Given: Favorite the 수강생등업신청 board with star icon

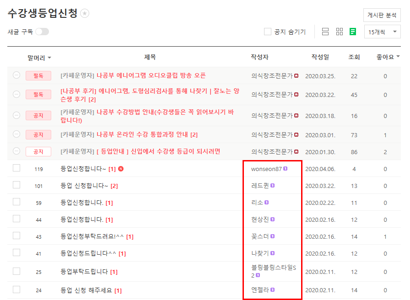Looking at the screenshot, I should point(85,13).
